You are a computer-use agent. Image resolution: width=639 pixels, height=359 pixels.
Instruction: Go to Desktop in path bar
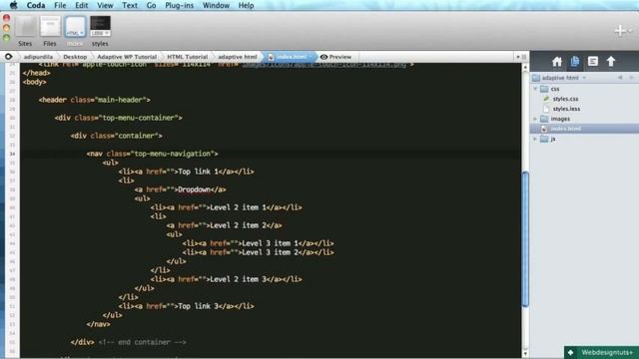[75, 57]
